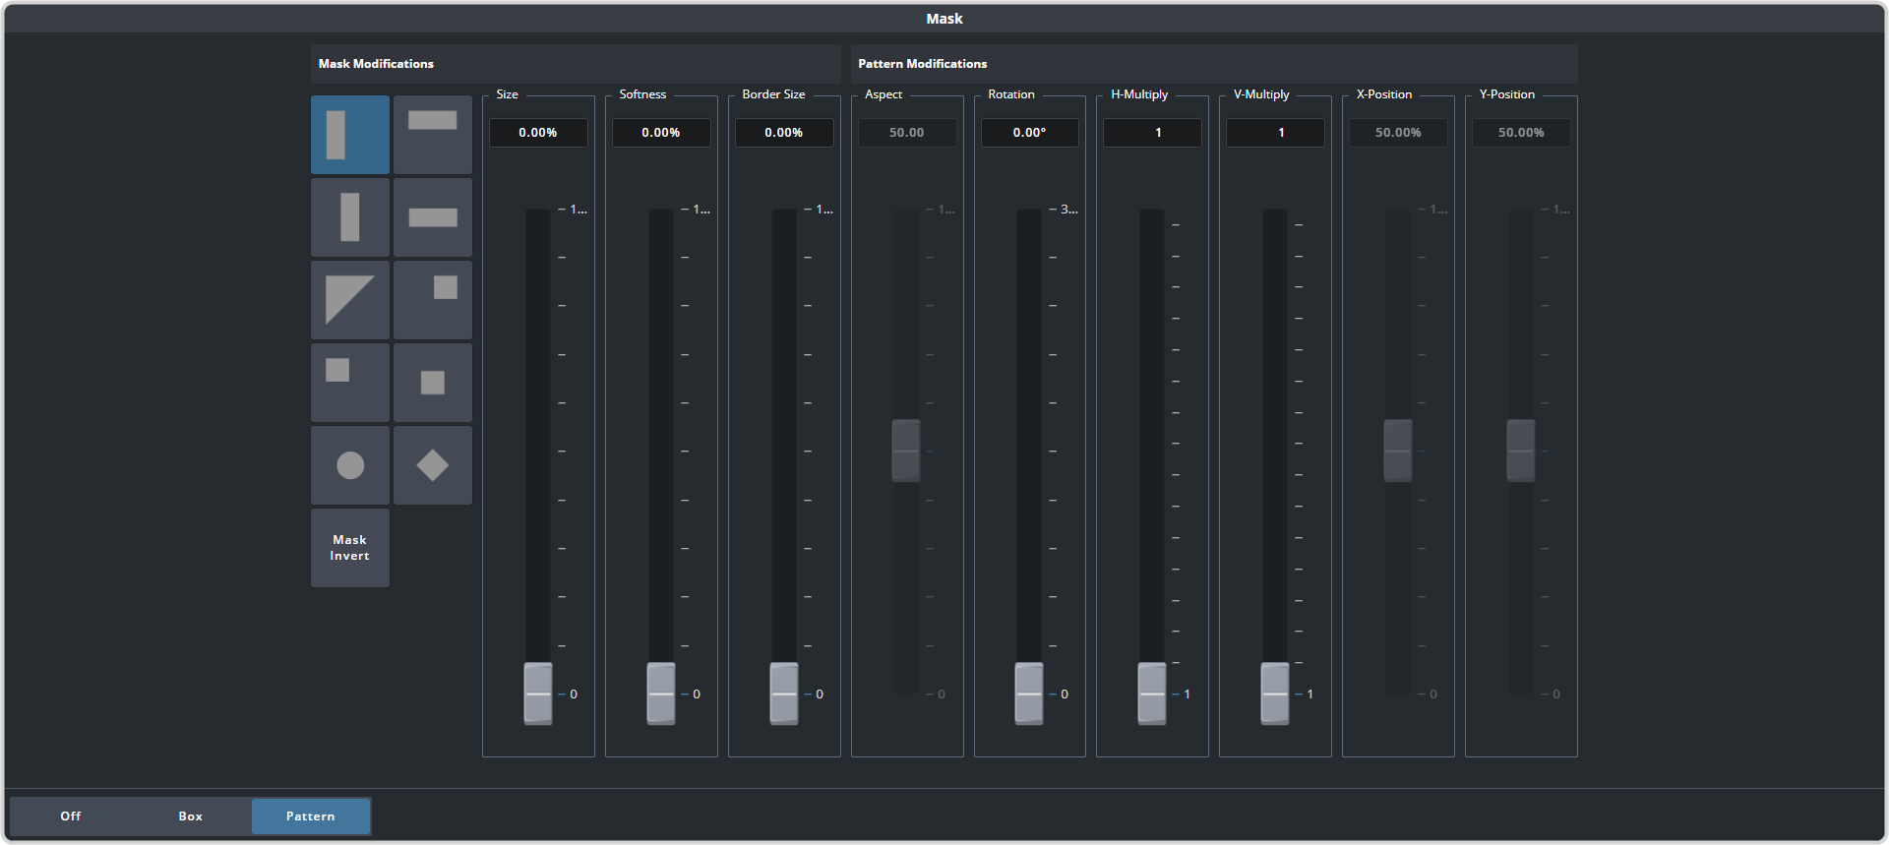Click the Size value field
Screen dimensions: 1889x845
538,133
